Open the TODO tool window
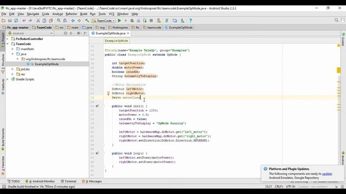This screenshot has height=194, width=346. click(x=14, y=181)
